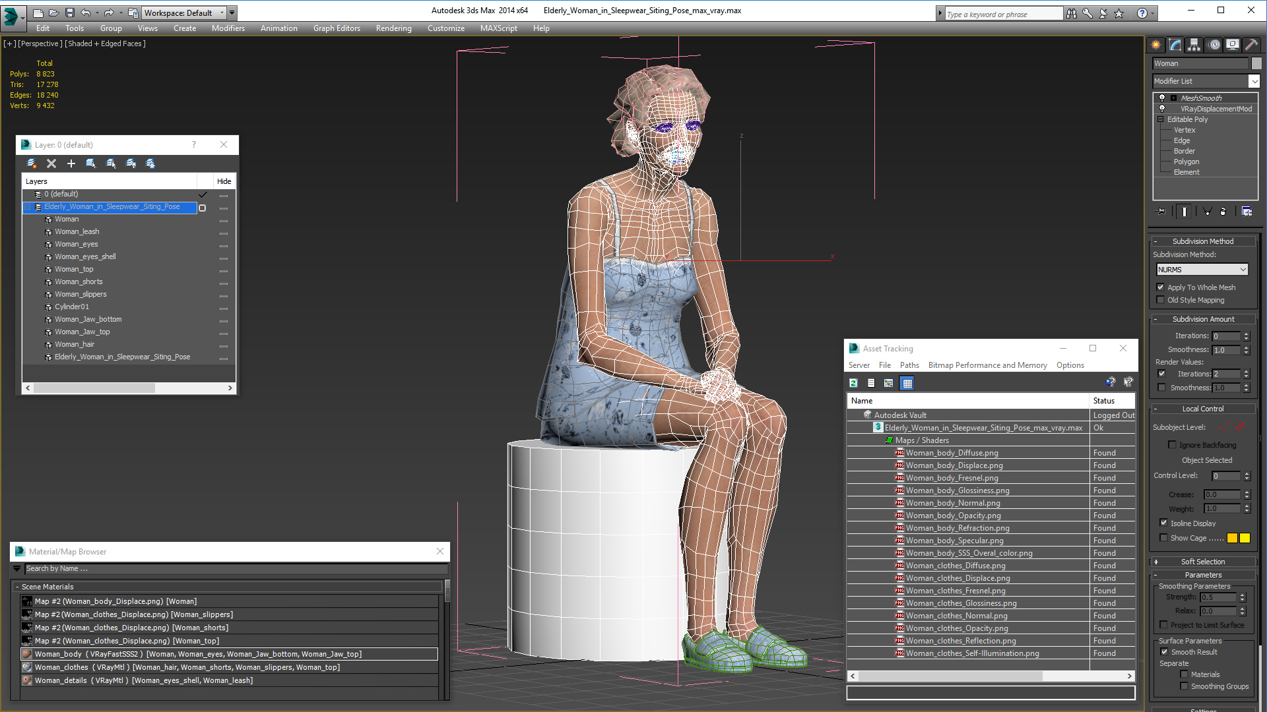The width and height of the screenshot is (1267, 712).
Task: Toggle MeshSmooth modifier lightbulb on/off
Action: [1162, 98]
